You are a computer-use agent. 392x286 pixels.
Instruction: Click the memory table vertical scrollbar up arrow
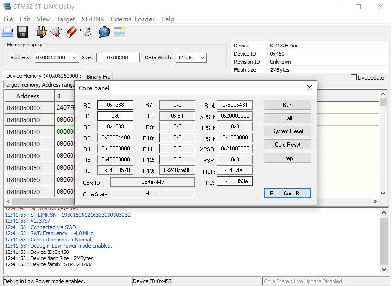tap(383, 94)
